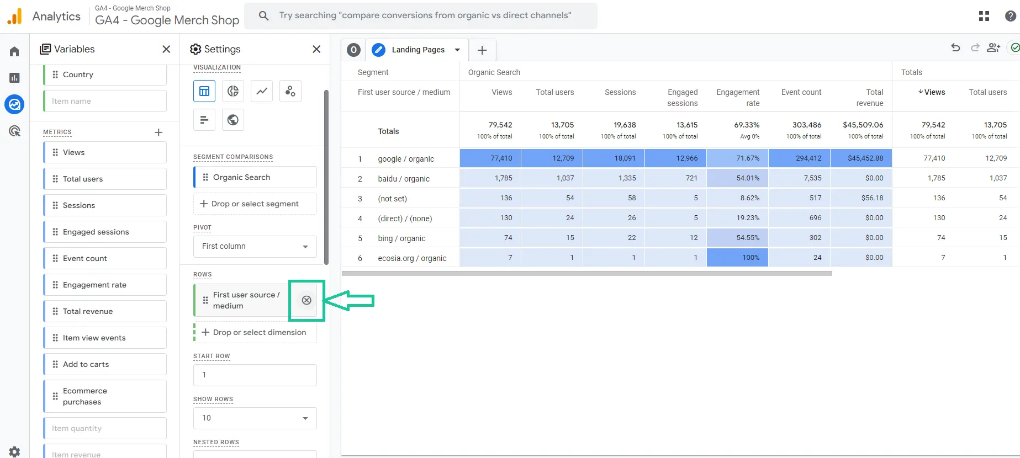Screen dimensions: 1020x458
Task: Click the $45,452.88 revenue cell
Action: (x=861, y=158)
